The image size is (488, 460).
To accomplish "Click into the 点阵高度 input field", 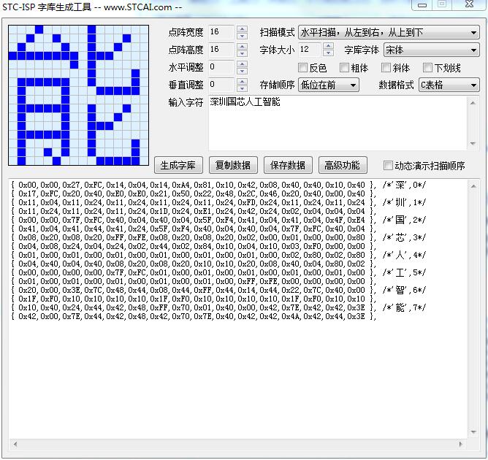I will (x=221, y=50).
